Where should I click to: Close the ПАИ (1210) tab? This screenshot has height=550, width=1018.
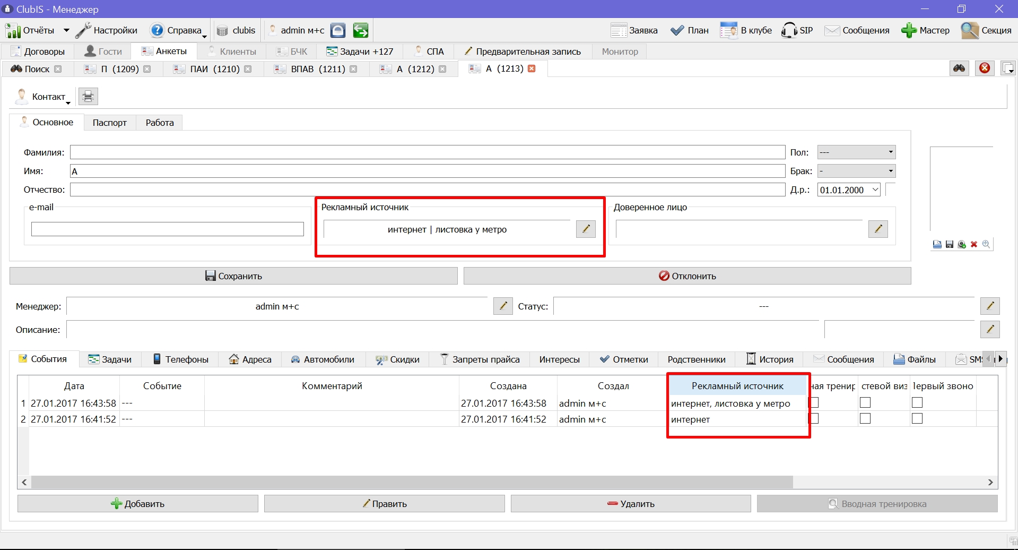[248, 69]
